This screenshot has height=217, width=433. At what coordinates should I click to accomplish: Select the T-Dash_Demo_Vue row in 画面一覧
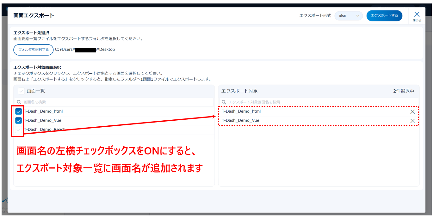point(43,120)
